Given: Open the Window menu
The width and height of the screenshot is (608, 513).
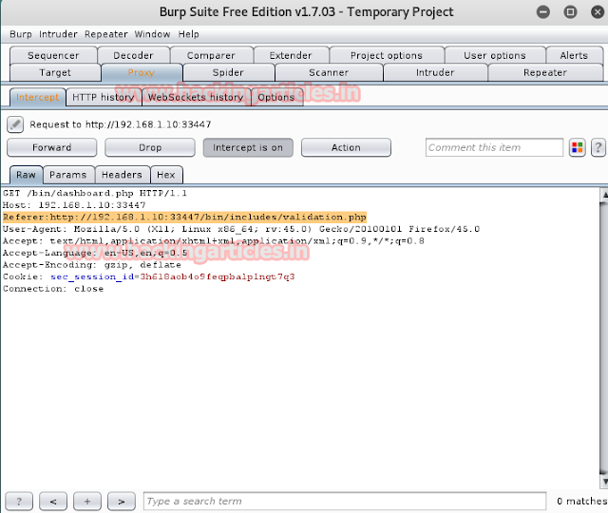Looking at the screenshot, I should click(x=152, y=34).
